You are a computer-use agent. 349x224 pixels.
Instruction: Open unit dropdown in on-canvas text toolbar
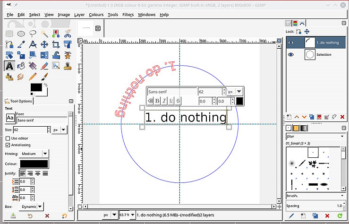pos(235,92)
